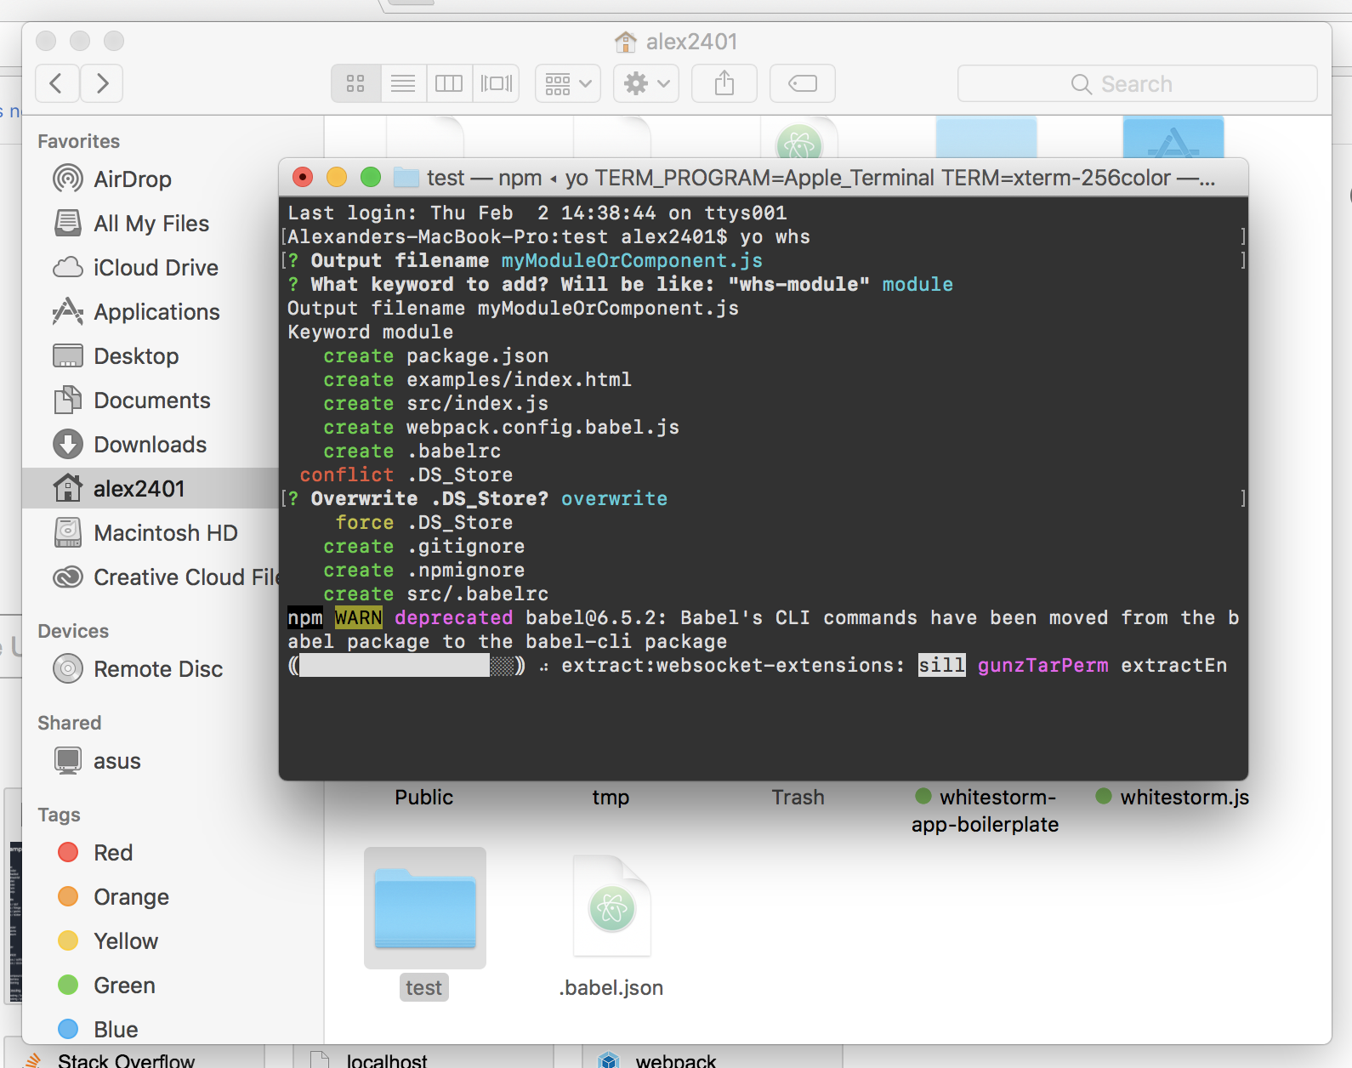Switch to the localhost browser tab
Screen dimensions: 1352x1068
click(x=423, y=1059)
